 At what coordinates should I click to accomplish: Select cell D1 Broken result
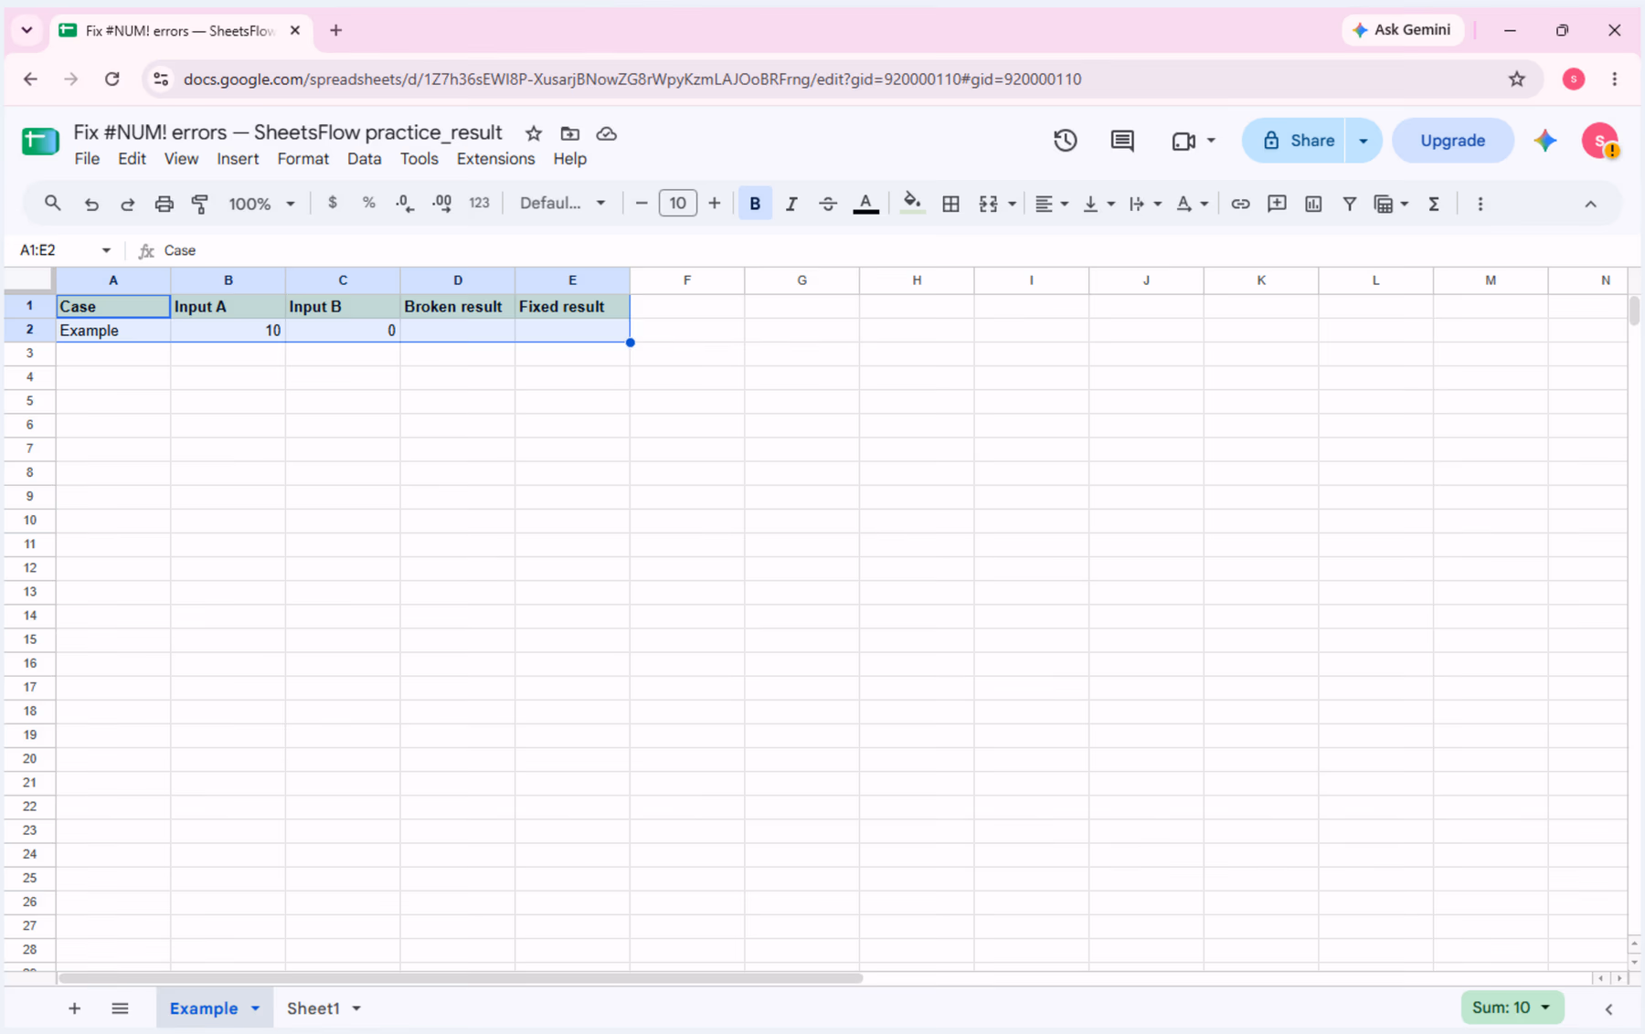(457, 306)
